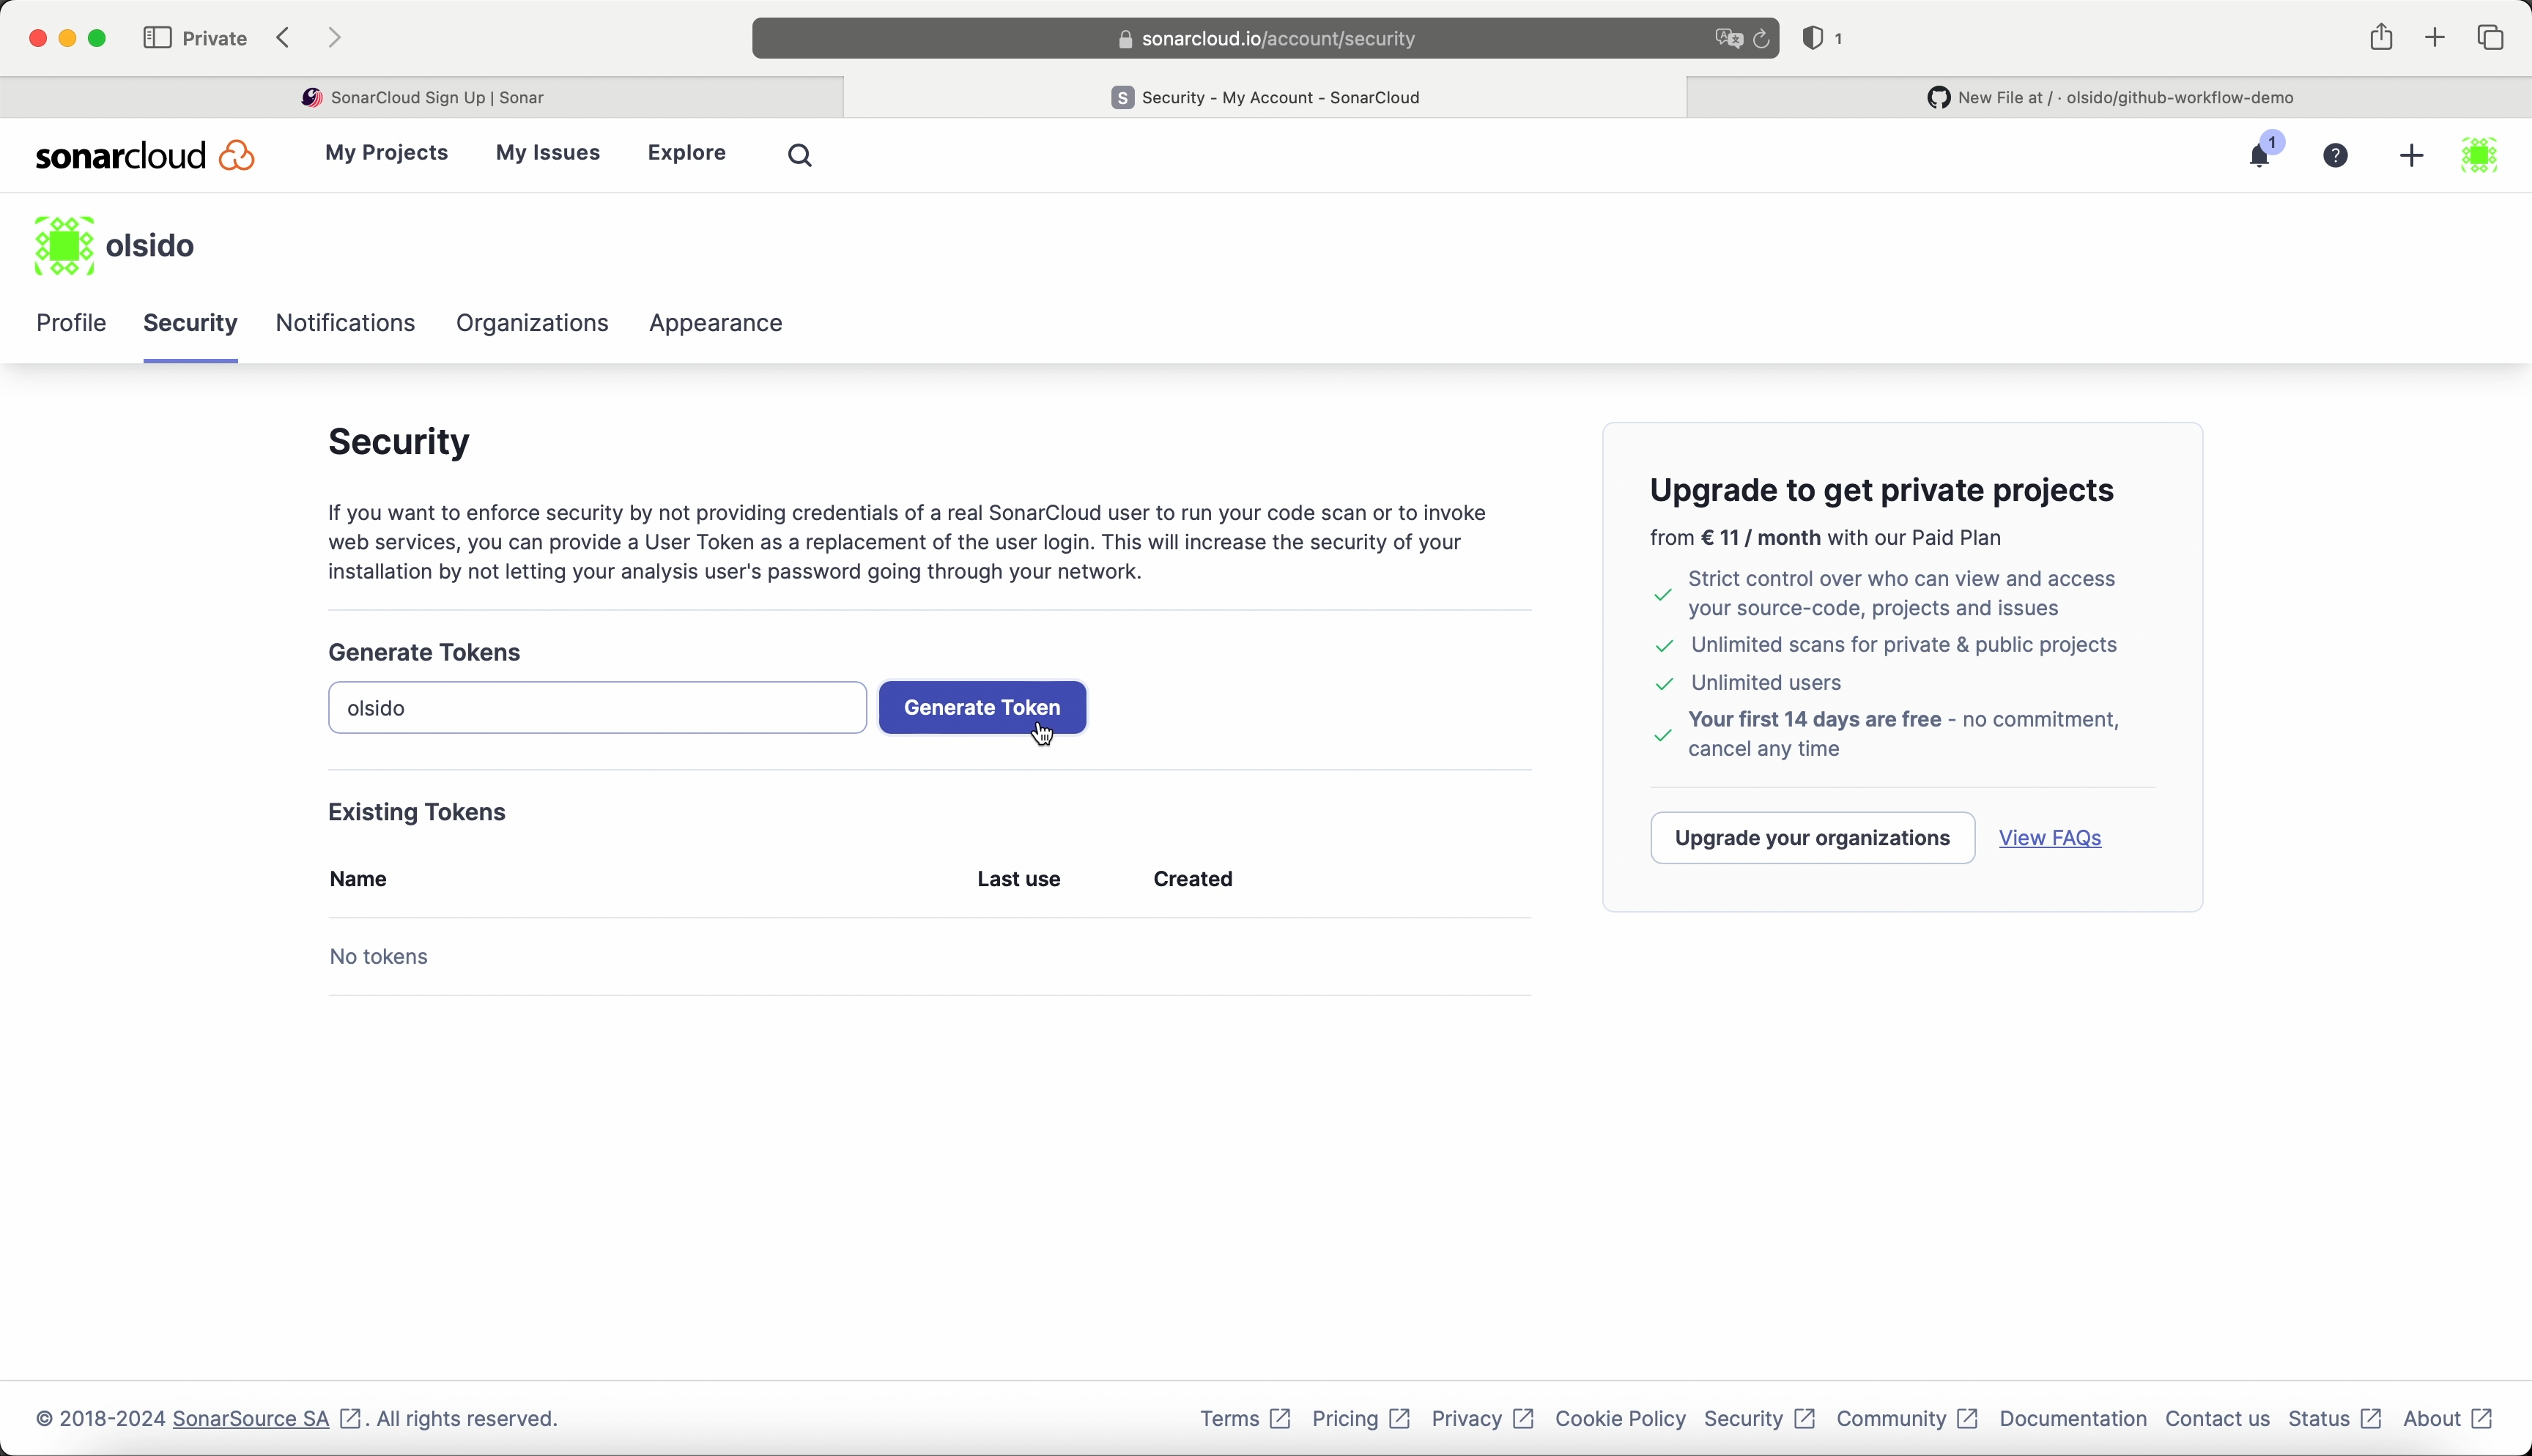Screen dimensions: 2532x1456
Task: Click the privacy shield icon
Action: point(1812,38)
